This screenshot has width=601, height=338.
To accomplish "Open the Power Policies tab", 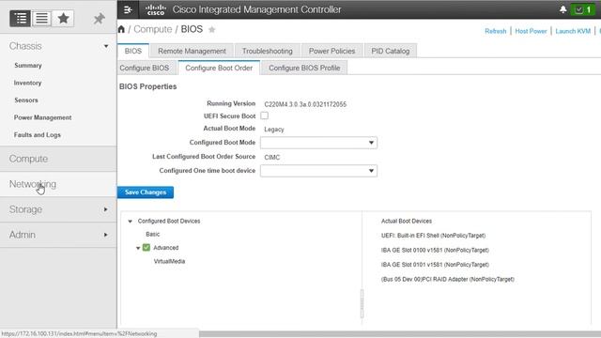I will click(331, 51).
